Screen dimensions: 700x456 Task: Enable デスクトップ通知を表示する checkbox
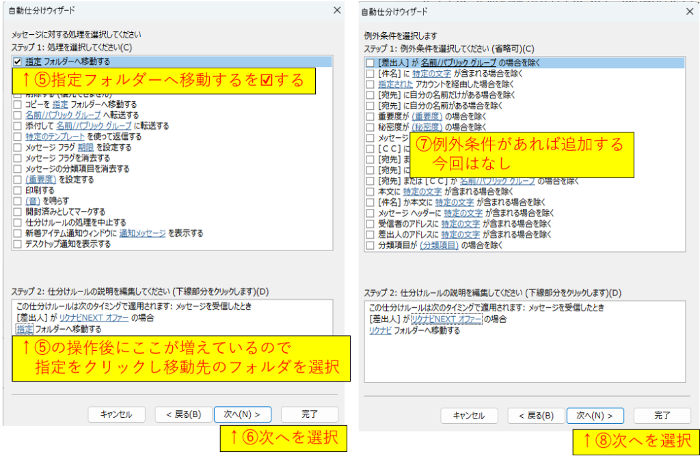coord(18,244)
